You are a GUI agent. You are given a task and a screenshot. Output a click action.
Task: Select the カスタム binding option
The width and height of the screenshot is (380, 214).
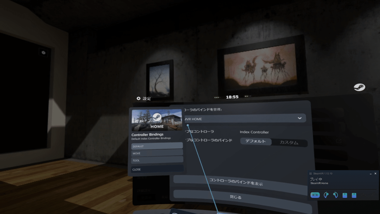tap(289, 143)
